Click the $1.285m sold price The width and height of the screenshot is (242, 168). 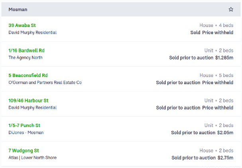click(x=224, y=58)
